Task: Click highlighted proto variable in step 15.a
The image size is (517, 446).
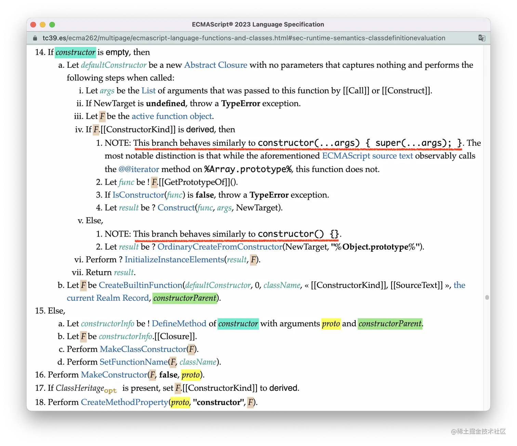Action: pyautogui.click(x=331, y=324)
